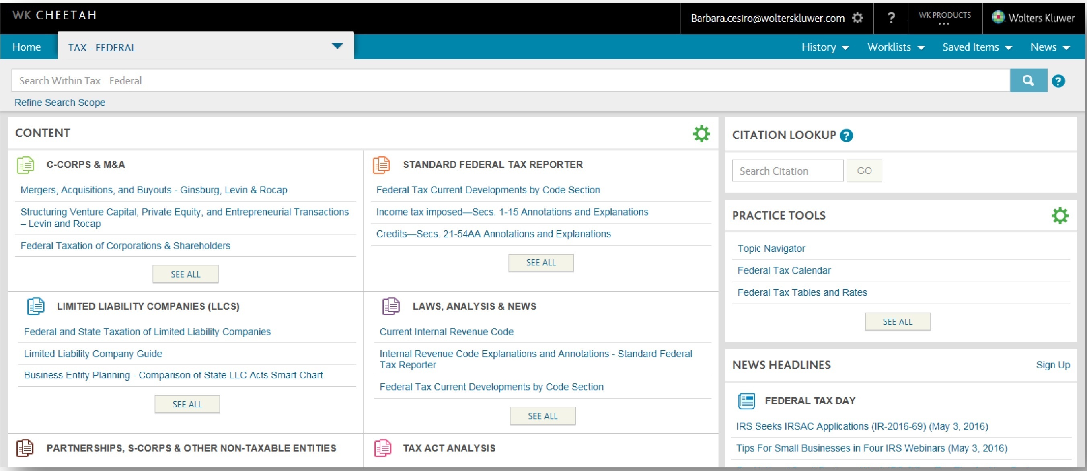Open Internal Revenue Code Explanations and Annotations link
The image size is (1087, 471).
click(x=536, y=359)
